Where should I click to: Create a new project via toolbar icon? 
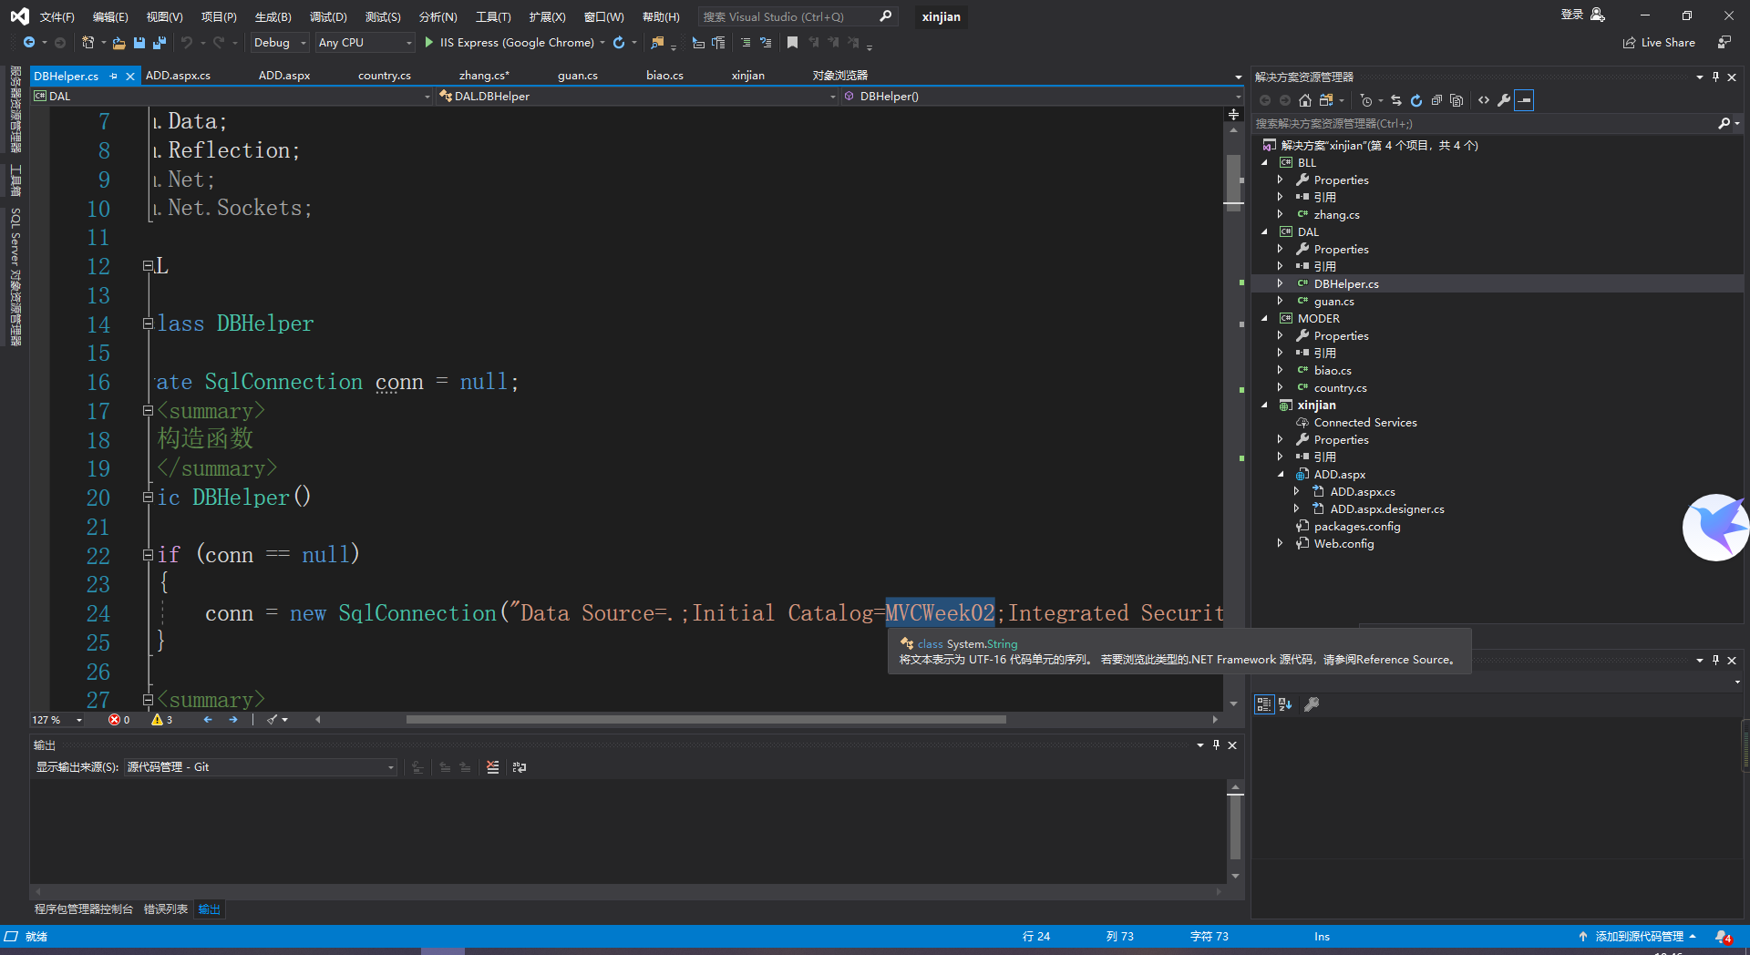(x=87, y=43)
